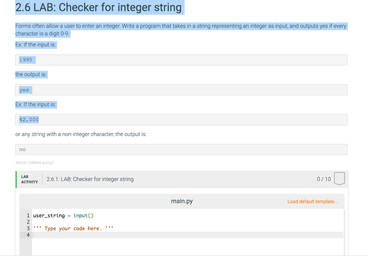The height and width of the screenshot is (258, 368).
Task: Click the bookmark flag icon near the score
Action: (x=340, y=178)
